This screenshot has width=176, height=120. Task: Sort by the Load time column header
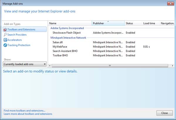tap(151, 23)
